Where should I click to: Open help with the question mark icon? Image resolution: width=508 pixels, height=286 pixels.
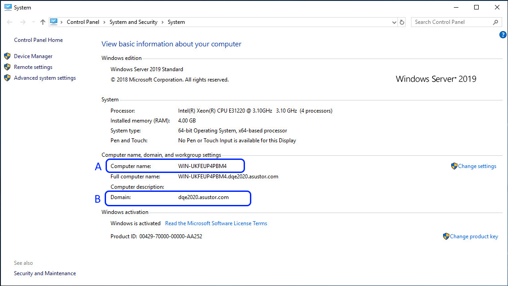point(503,35)
